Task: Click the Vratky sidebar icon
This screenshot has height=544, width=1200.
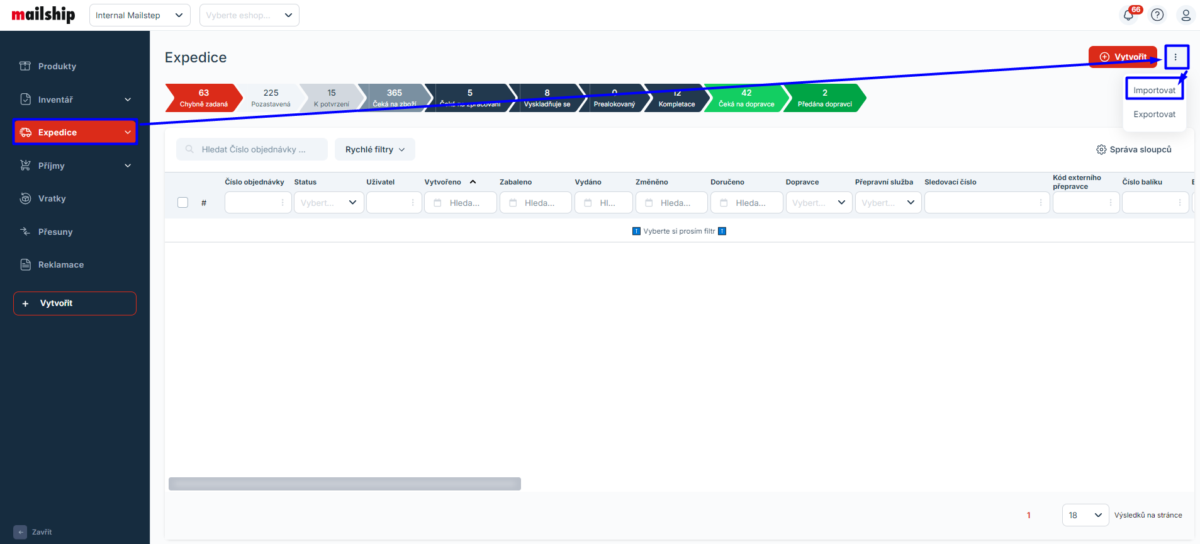Action: (x=25, y=198)
